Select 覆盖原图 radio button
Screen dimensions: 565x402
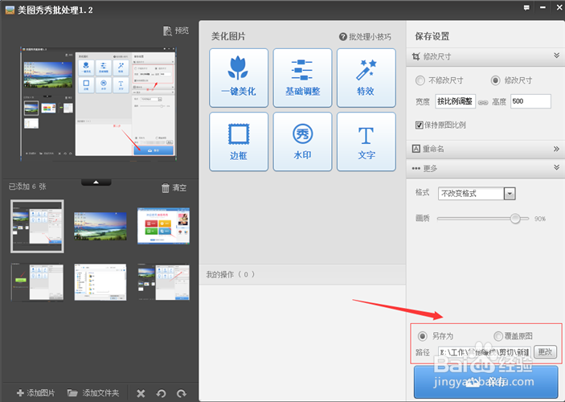[498, 336]
